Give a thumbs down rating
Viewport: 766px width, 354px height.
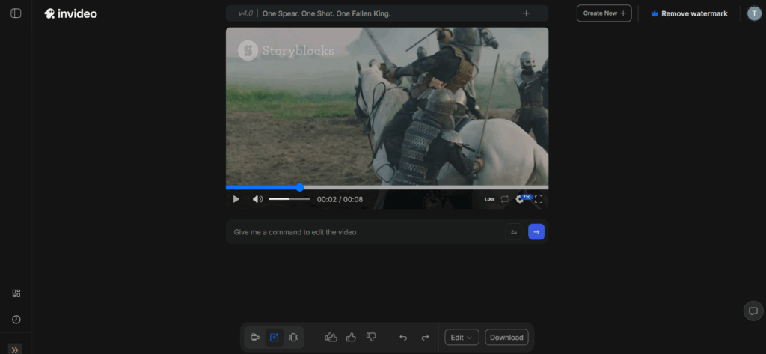371,338
